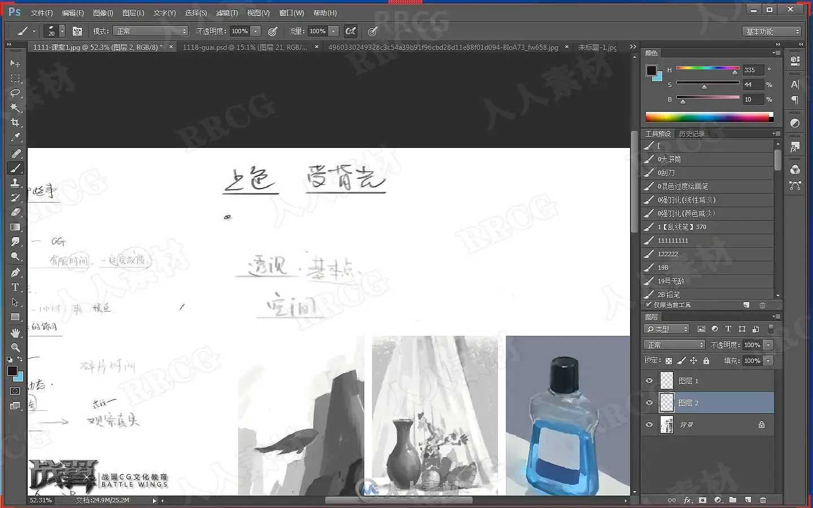Show more document tabs

tap(633, 47)
